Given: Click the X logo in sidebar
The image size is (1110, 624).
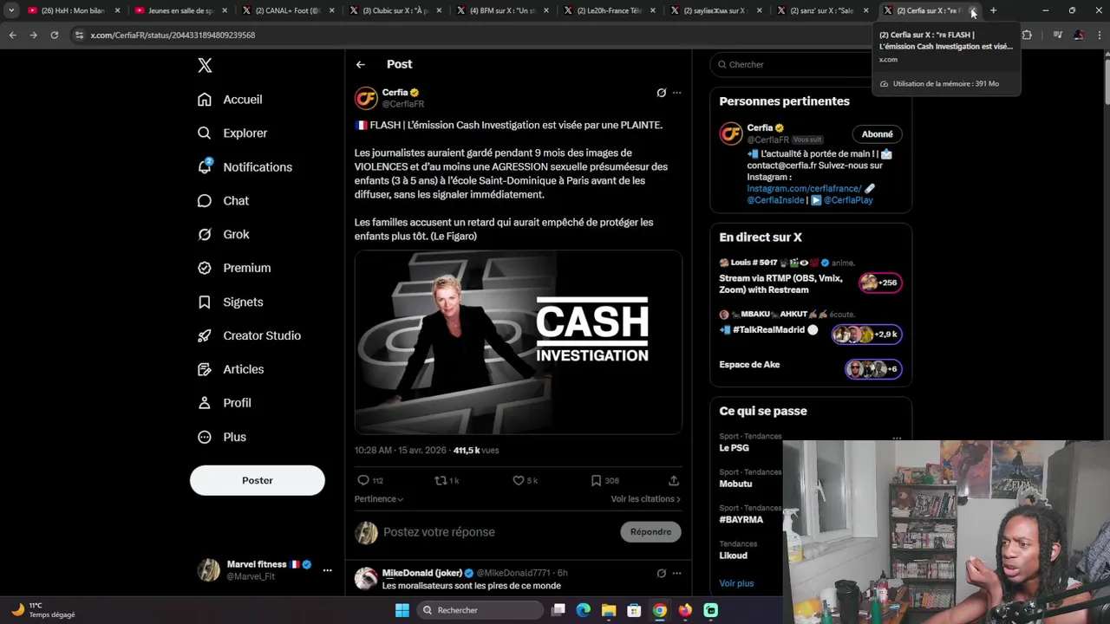Looking at the screenshot, I should 205,65.
